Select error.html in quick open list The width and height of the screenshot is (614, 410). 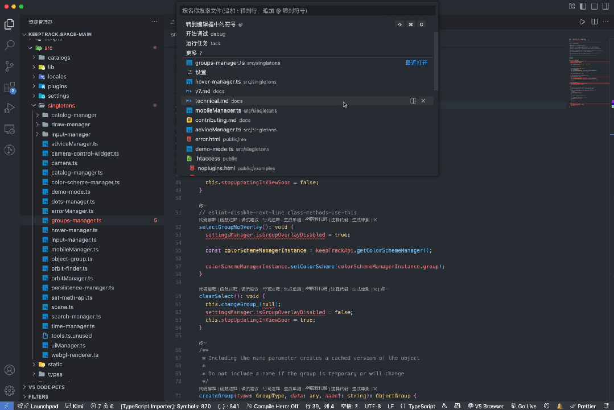pyautogui.click(x=307, y=139)
